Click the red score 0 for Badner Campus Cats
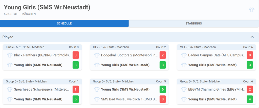The width and height of the screenshot is (259, 108). 250,55
